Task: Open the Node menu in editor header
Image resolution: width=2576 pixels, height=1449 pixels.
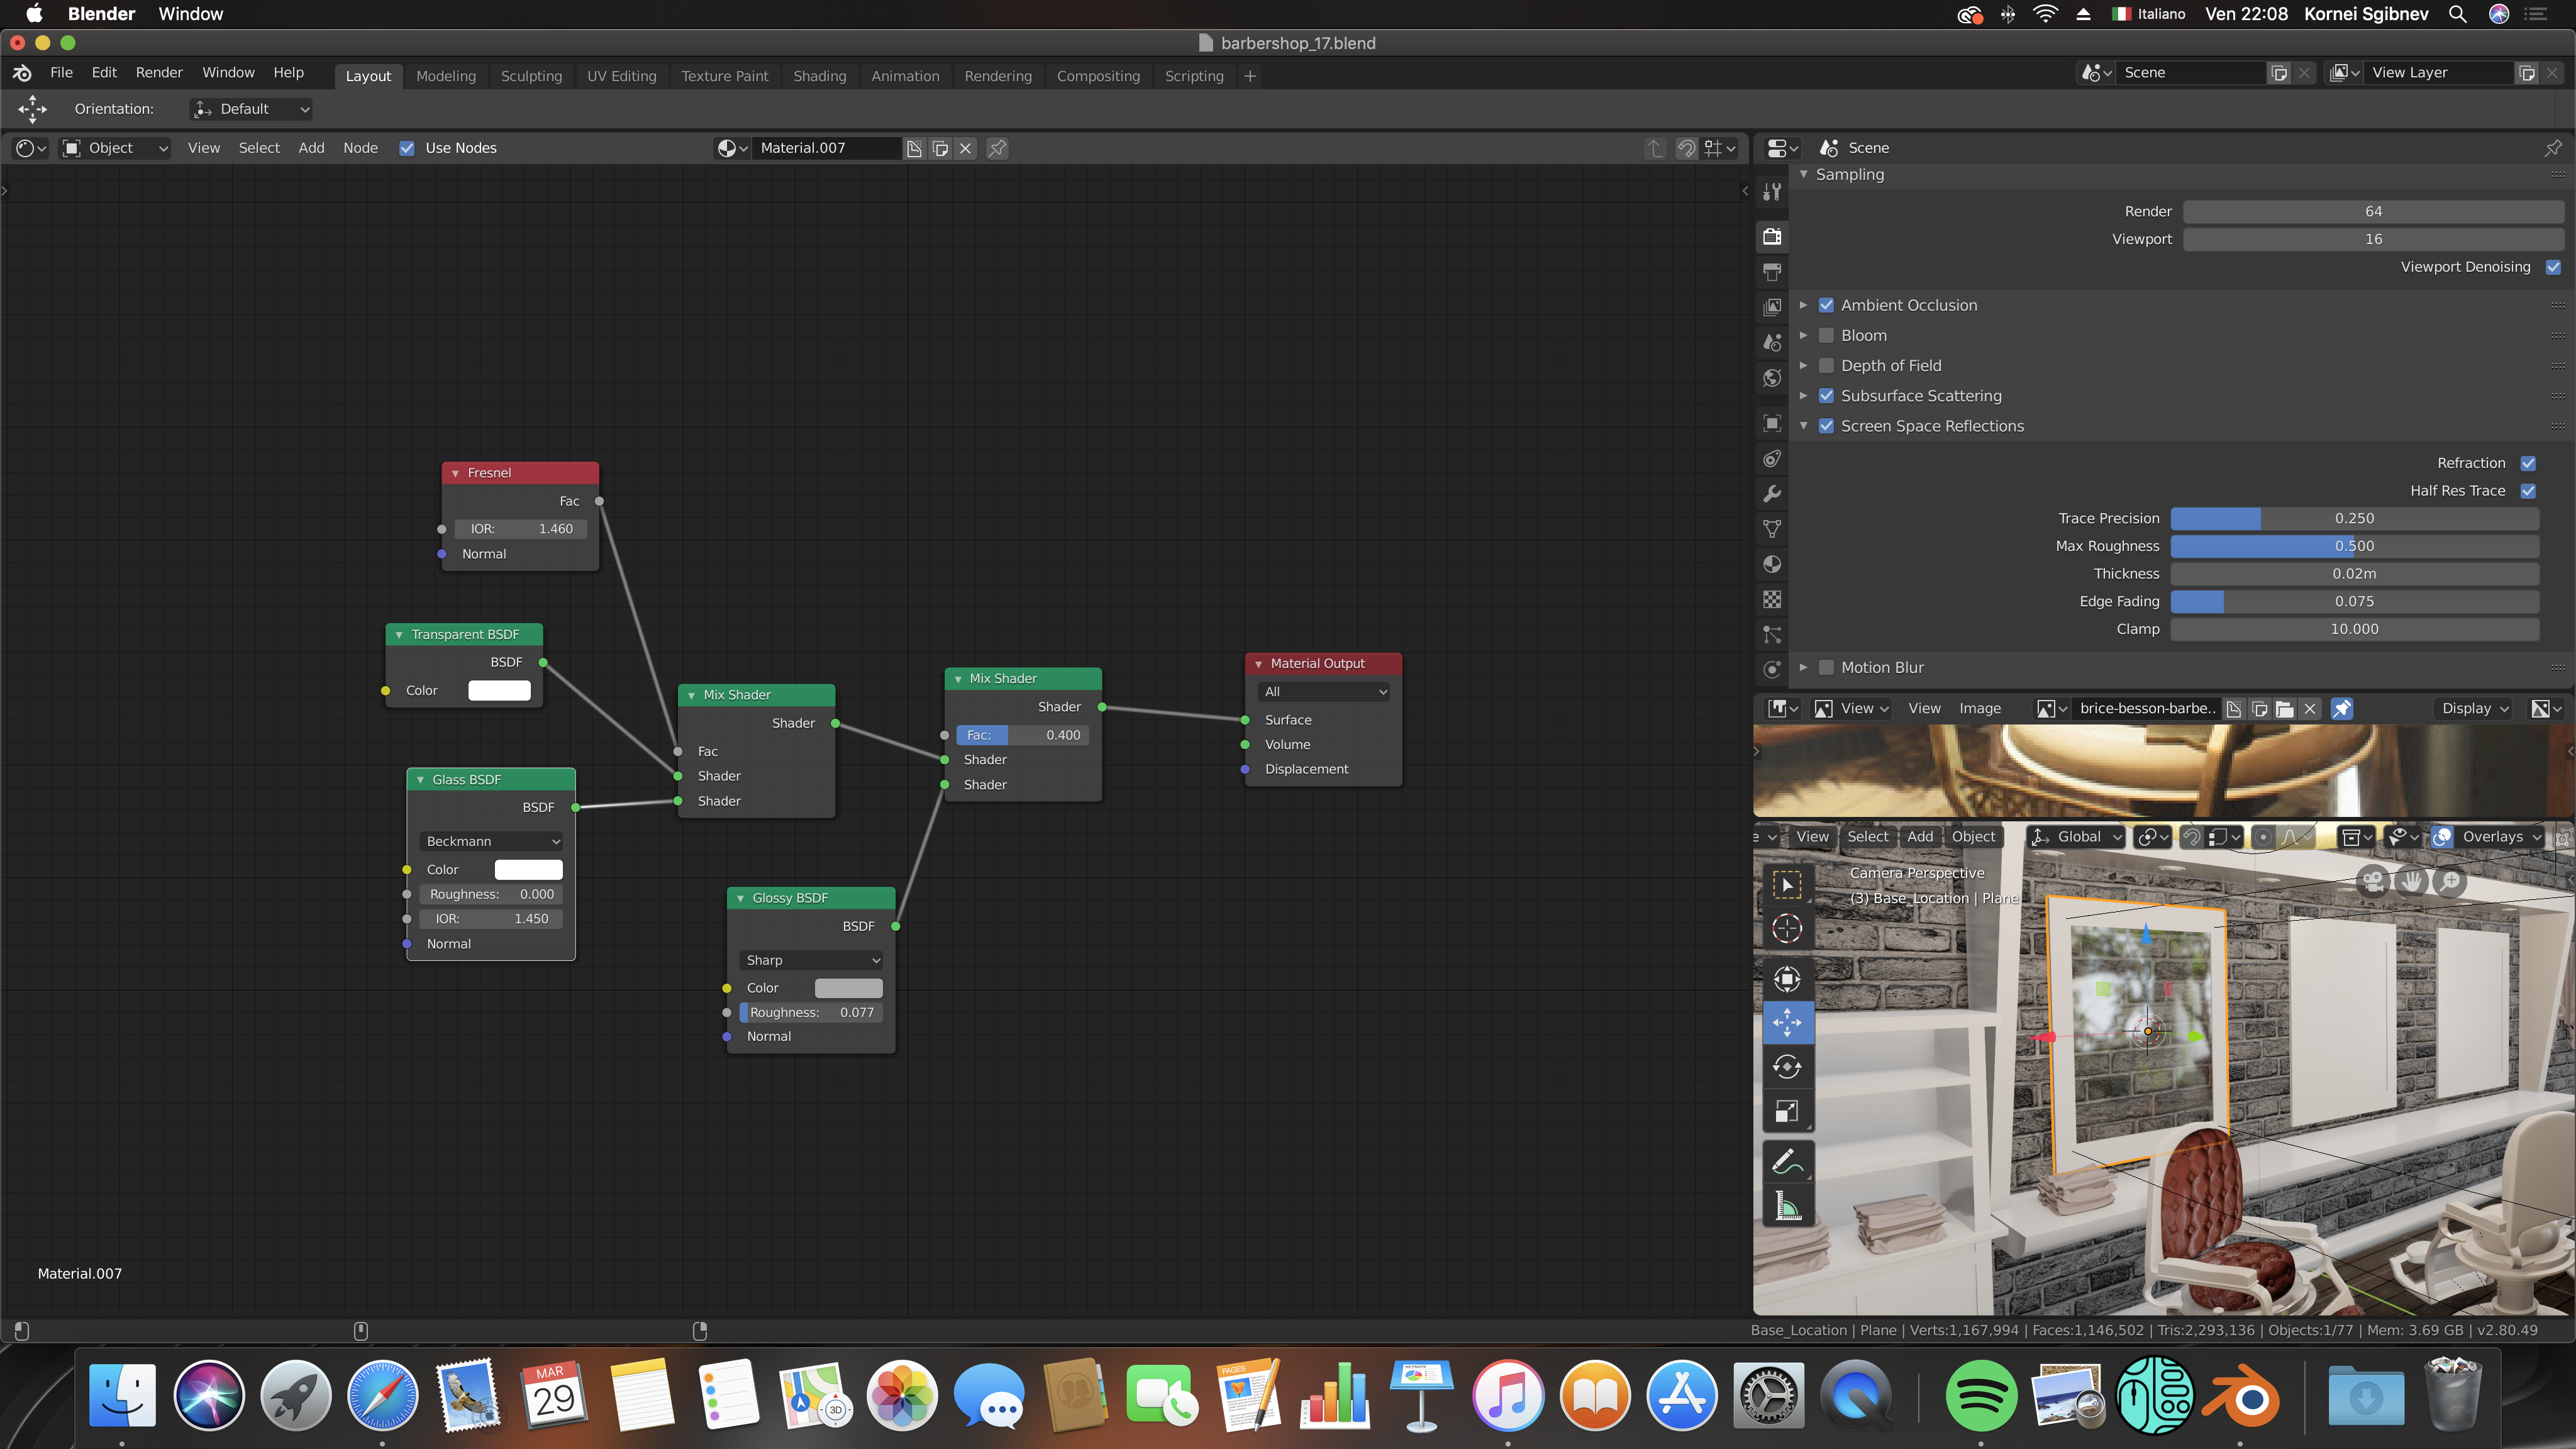Action: 360,148
